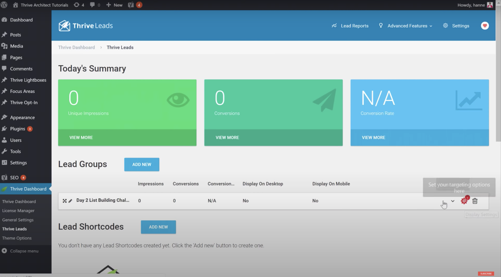Open the comments bubble in admin bar

pyautogui.click(x=95, y=5)
